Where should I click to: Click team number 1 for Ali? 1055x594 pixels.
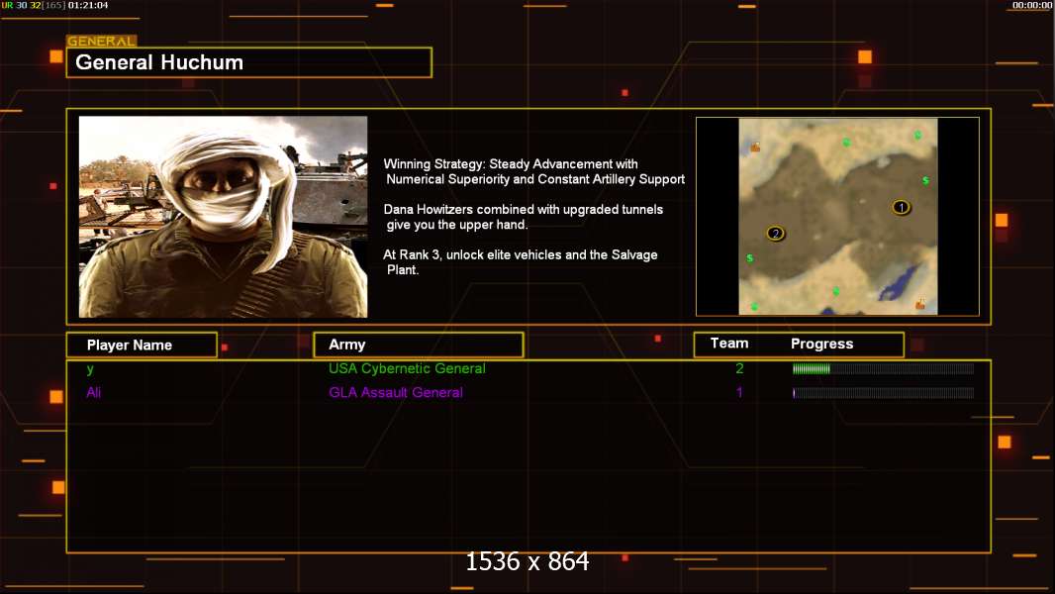(x=739, y=392)
